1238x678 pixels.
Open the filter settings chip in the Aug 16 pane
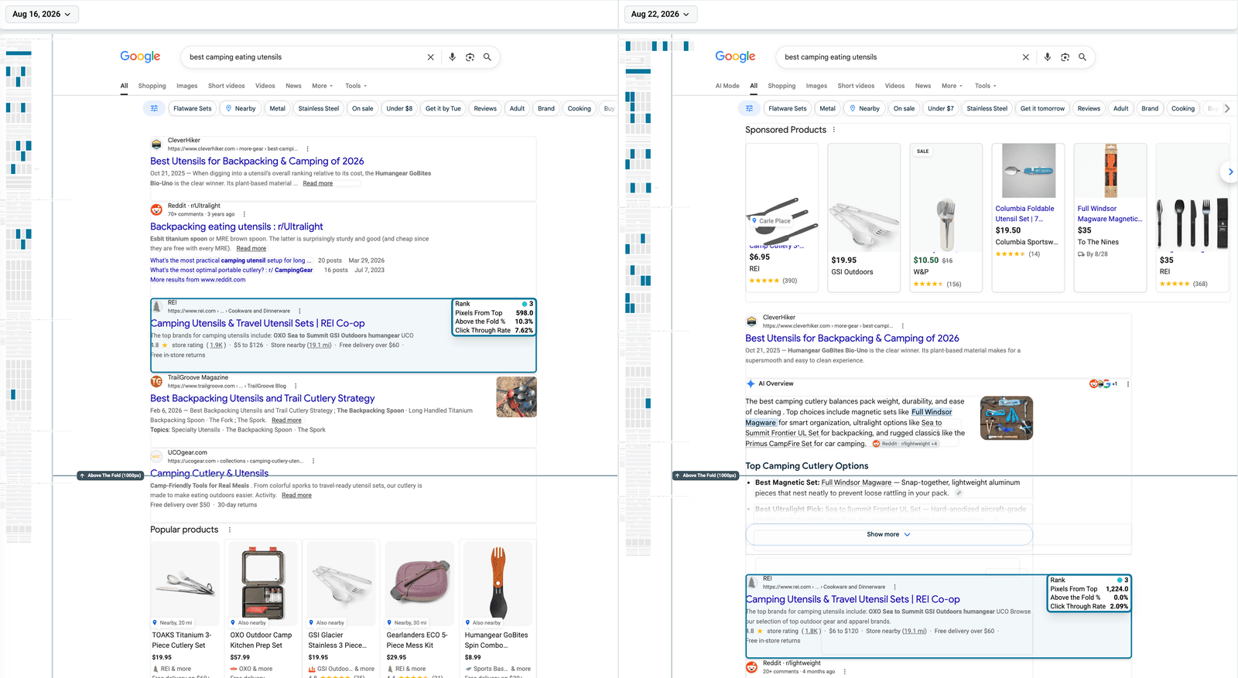[x=154, y=108]
